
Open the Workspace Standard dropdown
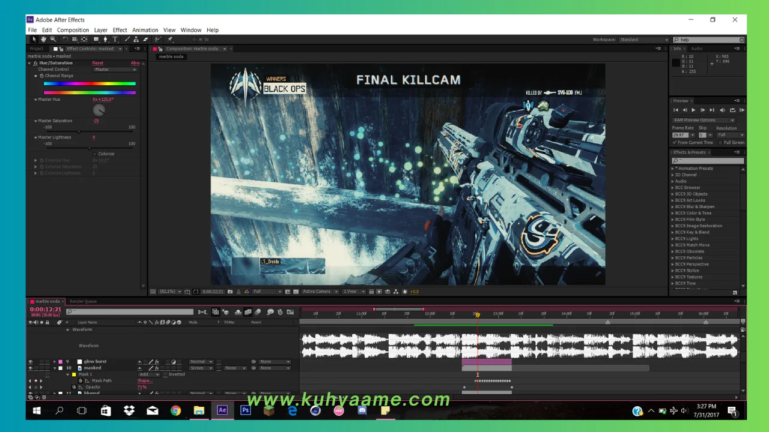pos(644,40)
